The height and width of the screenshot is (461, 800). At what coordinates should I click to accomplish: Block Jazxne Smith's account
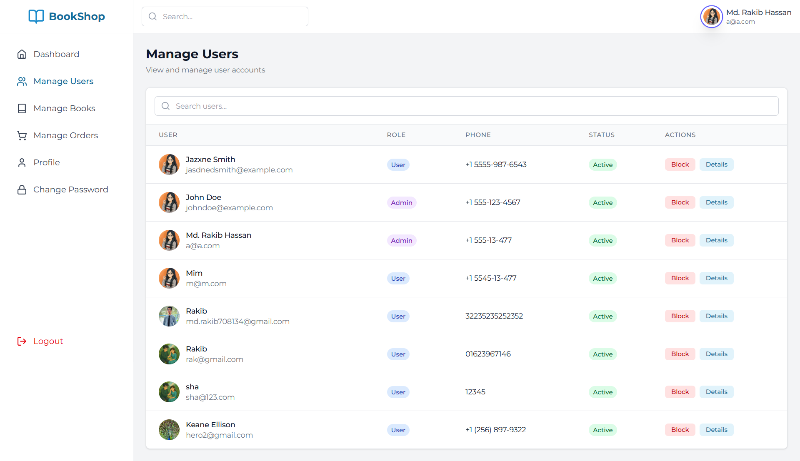tap(680, 164)
